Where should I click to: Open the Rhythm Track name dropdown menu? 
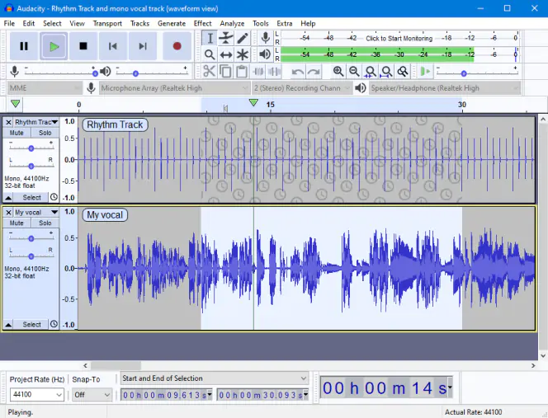pyautogui.click(x=36, y=122)
